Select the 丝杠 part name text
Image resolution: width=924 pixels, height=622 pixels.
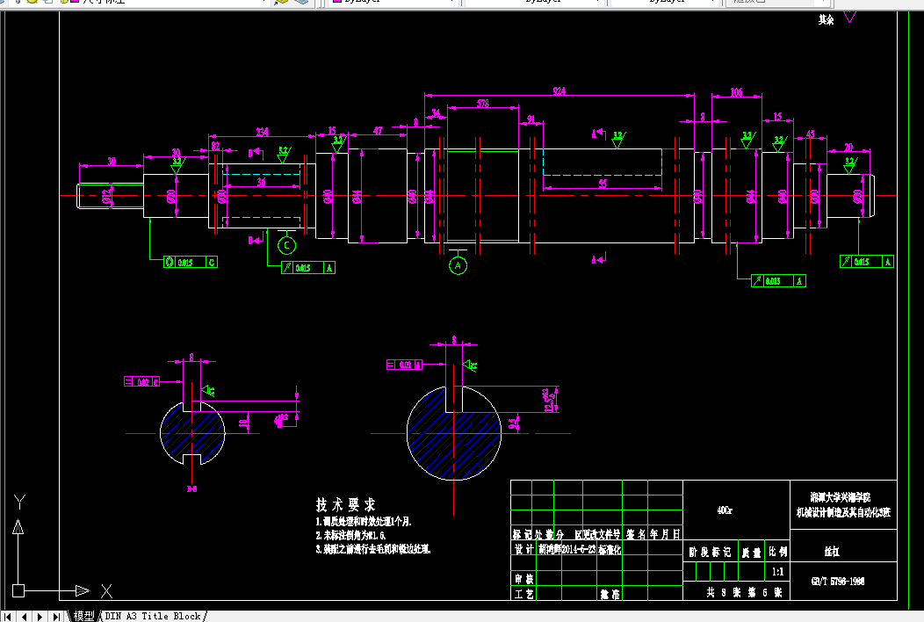(832, 552)
